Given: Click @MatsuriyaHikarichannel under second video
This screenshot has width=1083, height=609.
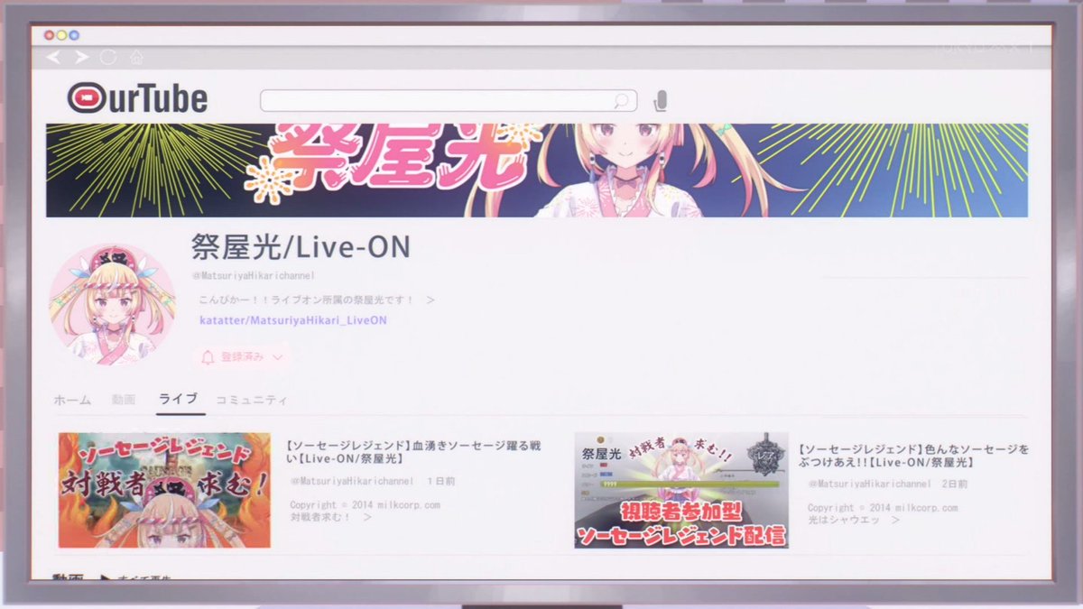Looking at the screenshot, I should (869, 485).
